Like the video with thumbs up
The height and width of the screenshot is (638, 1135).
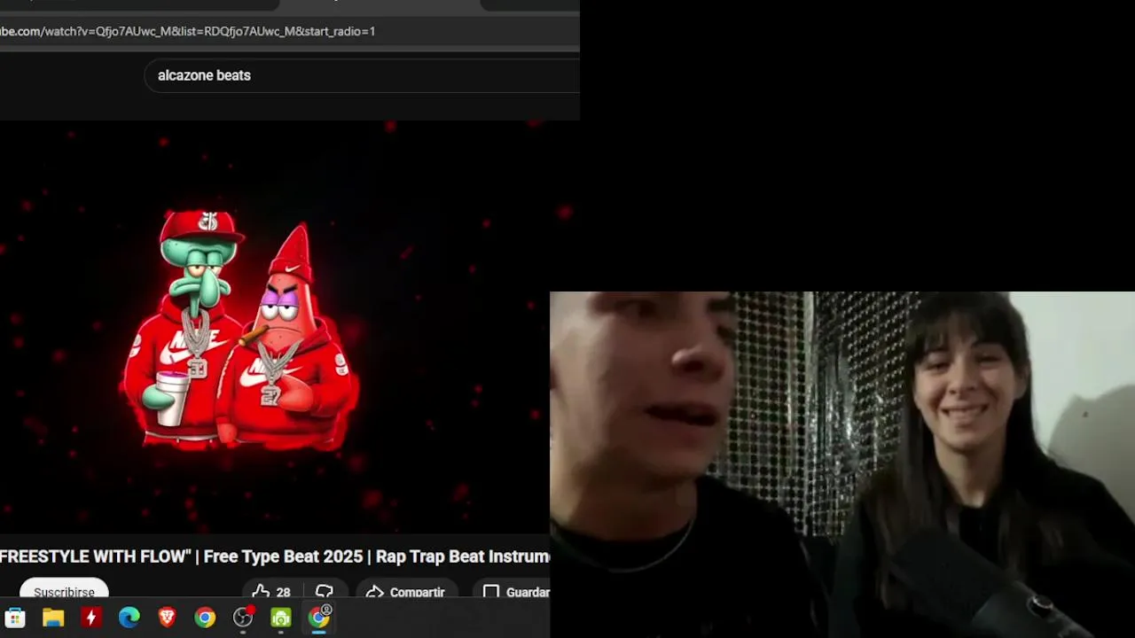(271, 592)
